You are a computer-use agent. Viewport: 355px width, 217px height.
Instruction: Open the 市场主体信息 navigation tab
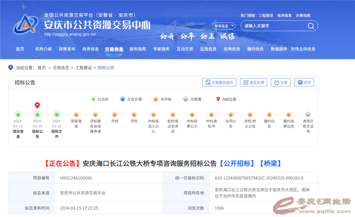point(303,49)
